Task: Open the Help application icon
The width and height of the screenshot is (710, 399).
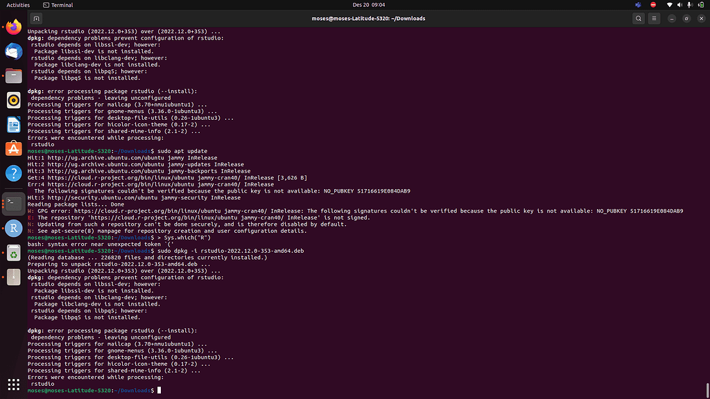Action: point(13,173)
